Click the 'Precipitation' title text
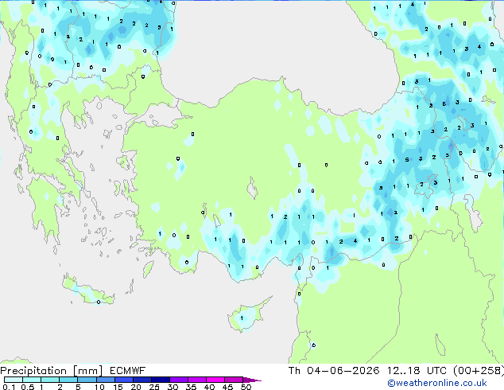504x390 pixels. (x=33, y=371)
